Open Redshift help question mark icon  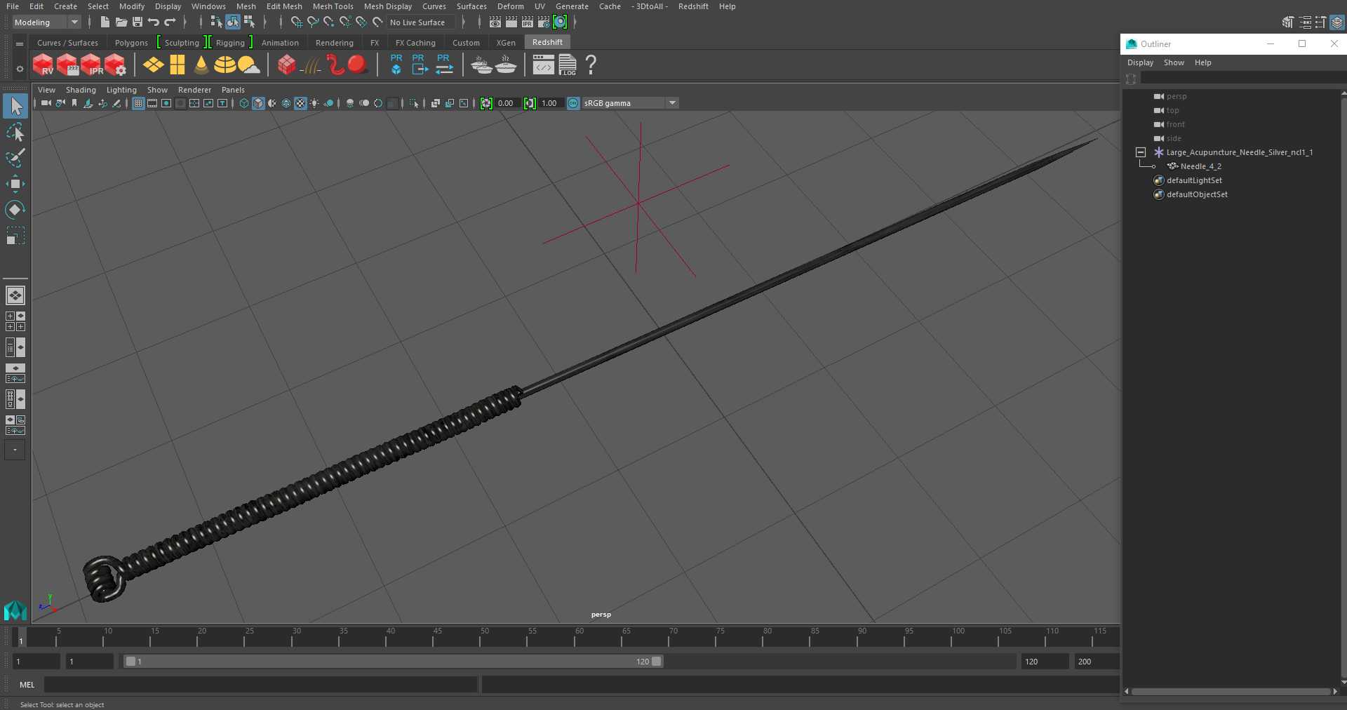click(591, 65)
